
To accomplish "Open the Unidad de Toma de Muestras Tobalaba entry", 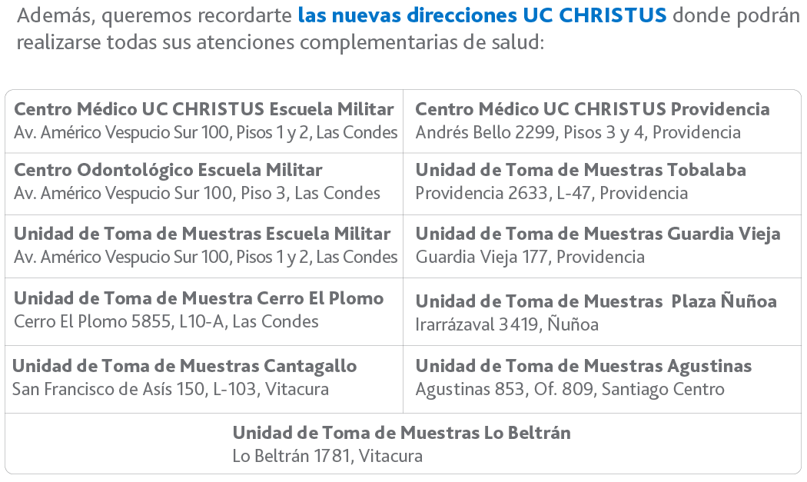I will pyautogui.click(x=580, y=170).
